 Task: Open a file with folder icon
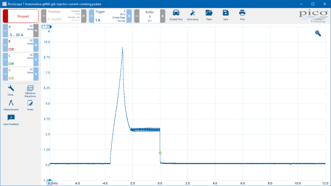click(209, 15)
